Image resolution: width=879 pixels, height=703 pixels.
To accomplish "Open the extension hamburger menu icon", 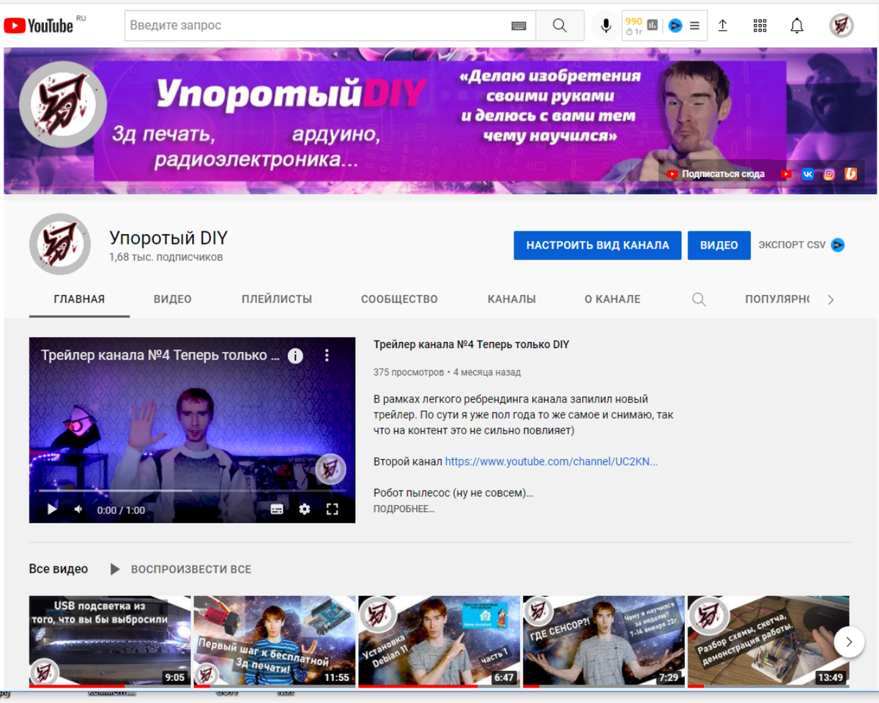I will pyautogui.click(x=694, y=26).
